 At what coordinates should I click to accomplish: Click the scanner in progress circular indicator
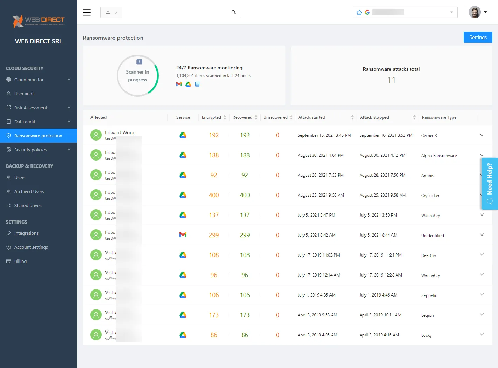pyautogui.click(x=137, y=76)
